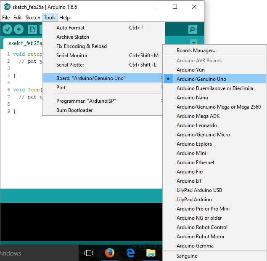
Task: Open Boards Manager...
Action: (214, 51)
